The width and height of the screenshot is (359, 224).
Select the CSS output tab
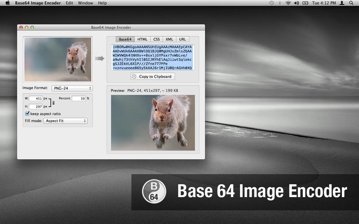(x=156, y=39)
